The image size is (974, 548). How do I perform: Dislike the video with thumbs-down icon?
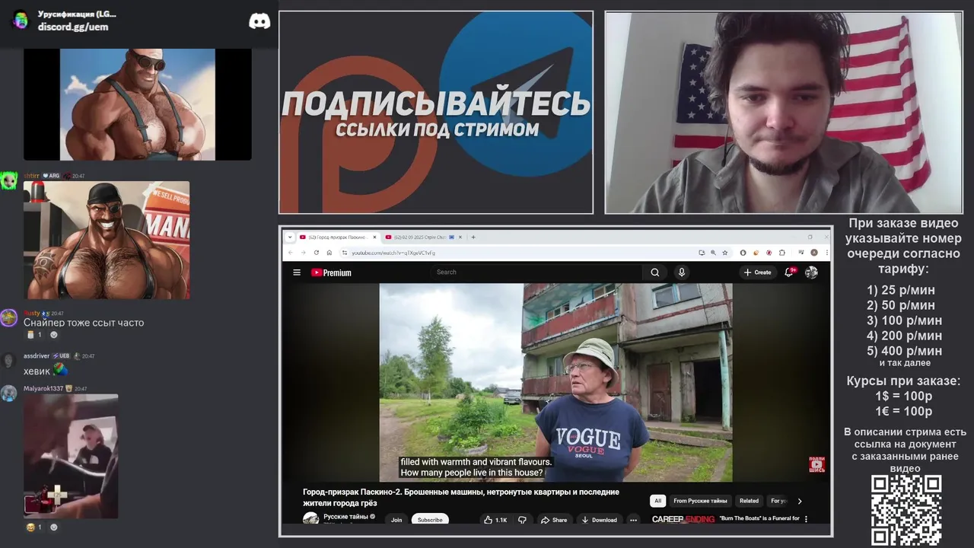click(522, 520)
